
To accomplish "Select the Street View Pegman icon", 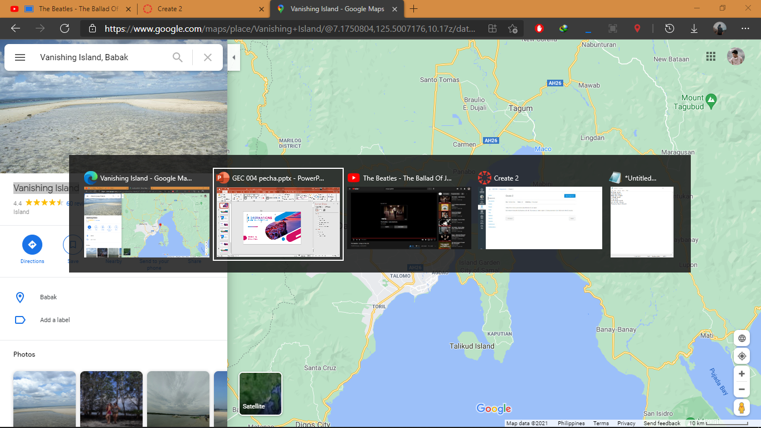I will pyautogui.click(x=742, y=408).
